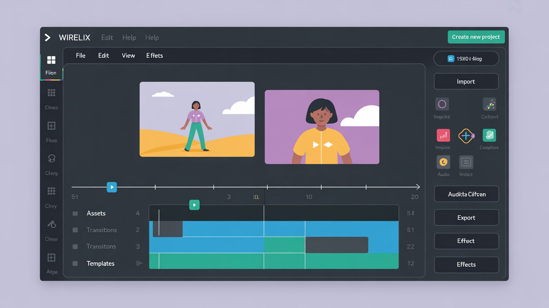Click the red bar-chart icon
This screenshot has height=308, width=549.
coord(443,135)
